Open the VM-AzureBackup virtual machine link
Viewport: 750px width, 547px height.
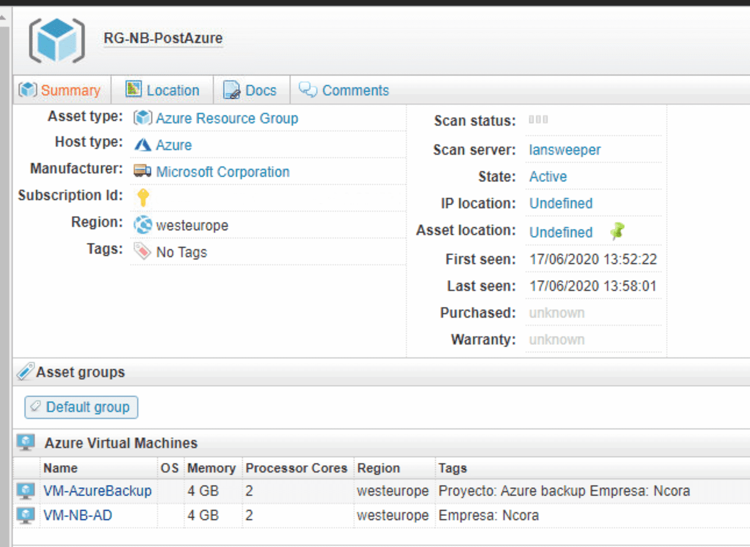97,491
